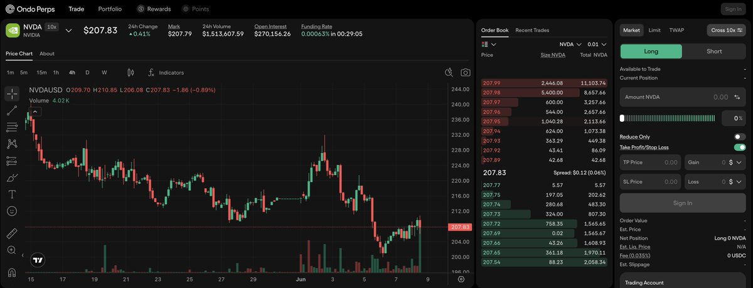Select the Limit order tab
Viewport: 753px width, 288px height.
coord(654,30)
